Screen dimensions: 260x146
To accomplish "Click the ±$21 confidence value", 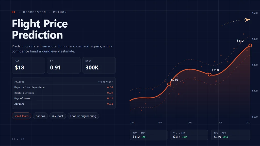I will pos(144,137).
